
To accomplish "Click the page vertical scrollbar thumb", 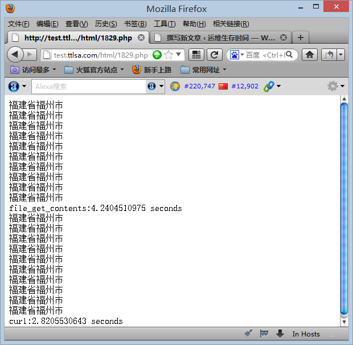I will [344, 209].
